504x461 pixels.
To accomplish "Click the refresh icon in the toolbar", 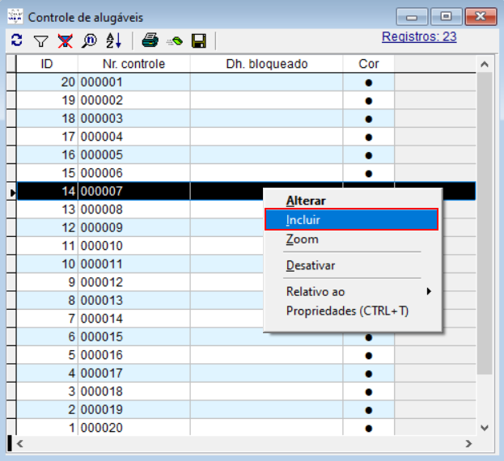I will (x=16, y=40).
